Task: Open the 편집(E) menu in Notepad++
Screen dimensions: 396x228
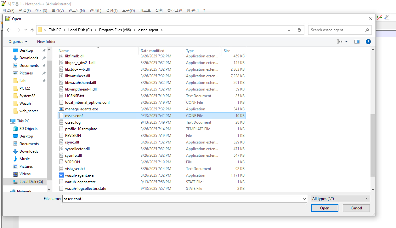Action: pos(25,10)
